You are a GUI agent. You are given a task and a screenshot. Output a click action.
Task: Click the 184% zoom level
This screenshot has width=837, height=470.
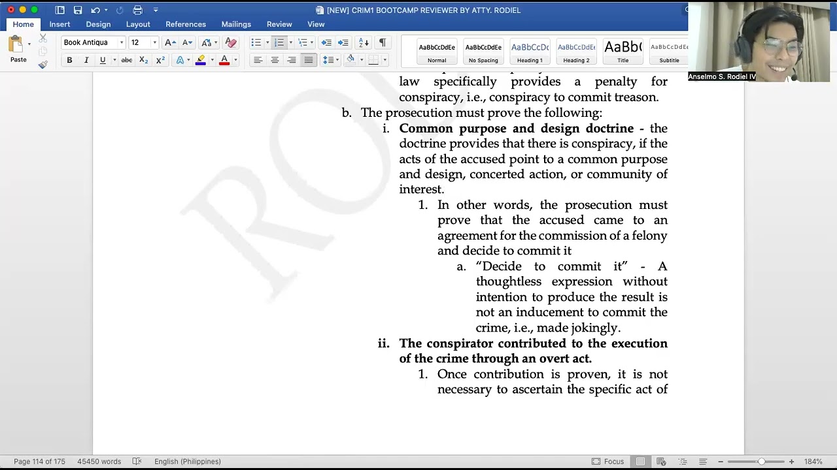pos(813,462)
